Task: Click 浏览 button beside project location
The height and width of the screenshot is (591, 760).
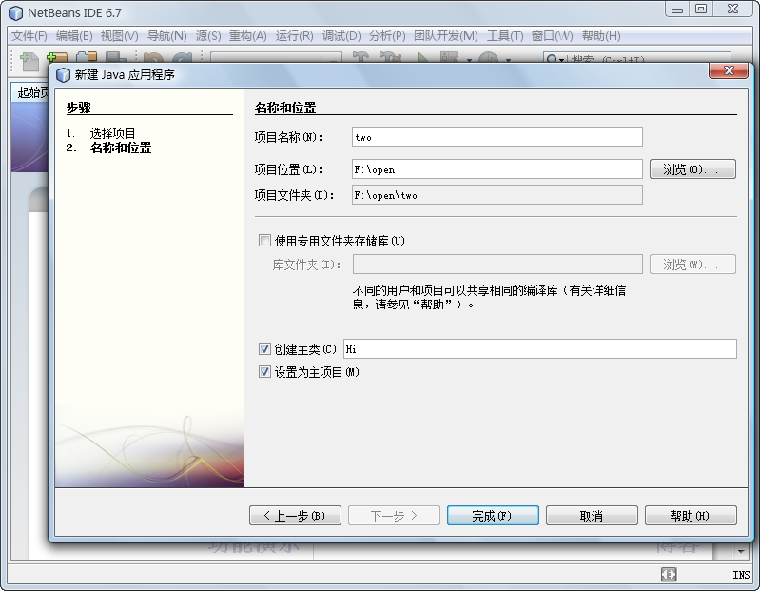Action: pos(692,169)
